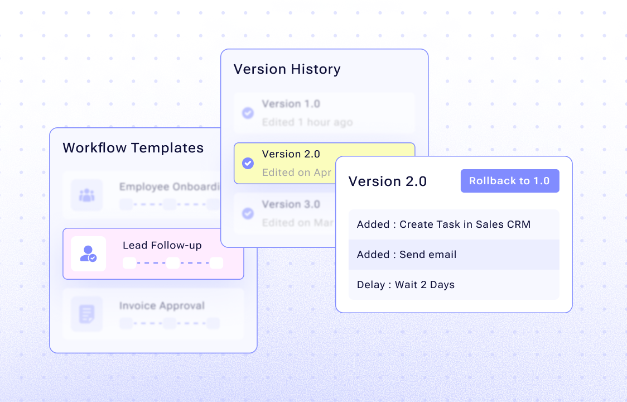The height and width of the screenshot is (402, 627).
Task: Select the last step node in Invoice Approval flow
Action: [x=214, y=323]
